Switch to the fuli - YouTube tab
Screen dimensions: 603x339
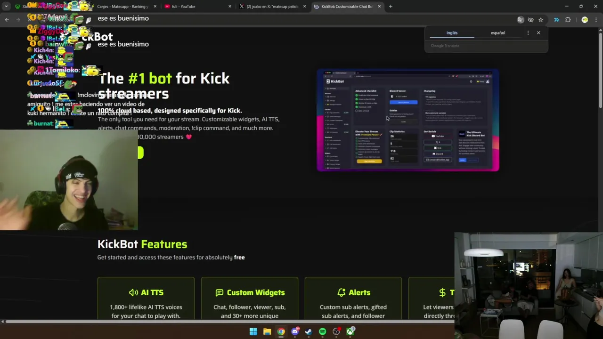point(183,7)
